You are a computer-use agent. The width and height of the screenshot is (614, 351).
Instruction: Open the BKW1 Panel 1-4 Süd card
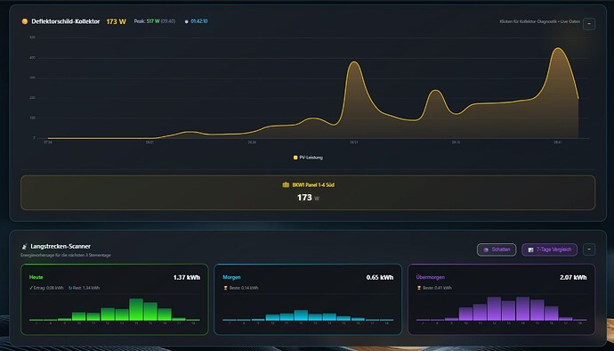pos(308,192)
